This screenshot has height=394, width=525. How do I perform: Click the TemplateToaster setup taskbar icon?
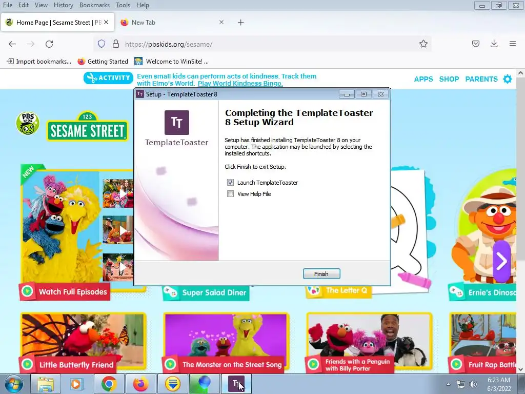tap(236, 384)
